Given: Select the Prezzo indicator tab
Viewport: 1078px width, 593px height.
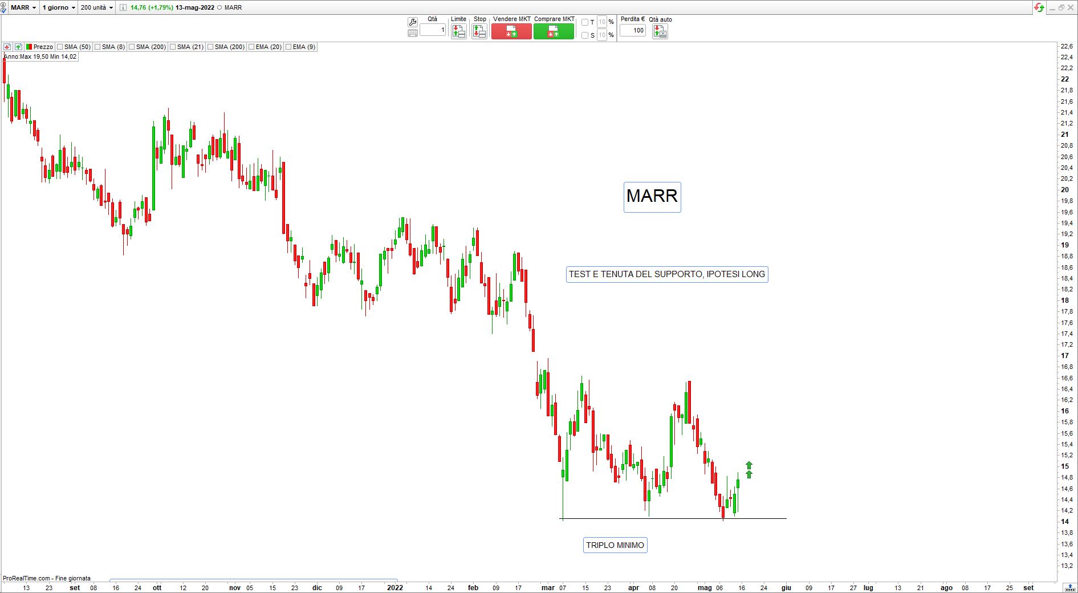Looking at the screenshot, I should [x=39, y=47].
